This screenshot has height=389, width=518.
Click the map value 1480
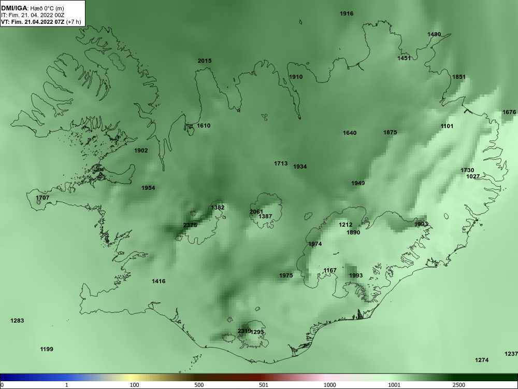pyautogui.click(x=434, y=34)
